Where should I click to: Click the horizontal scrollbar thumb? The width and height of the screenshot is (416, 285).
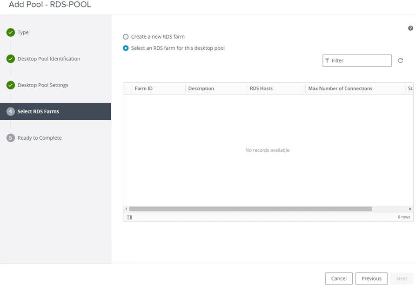pos(250,209)
